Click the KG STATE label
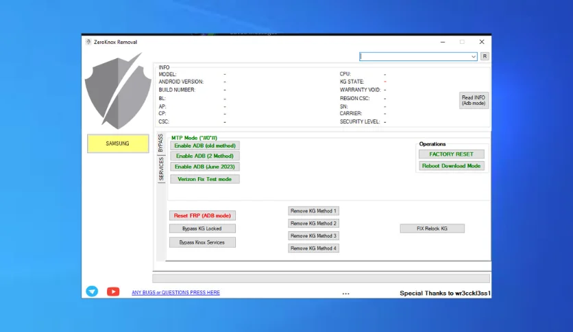573x332 pixels. click(x=352, y=82)
